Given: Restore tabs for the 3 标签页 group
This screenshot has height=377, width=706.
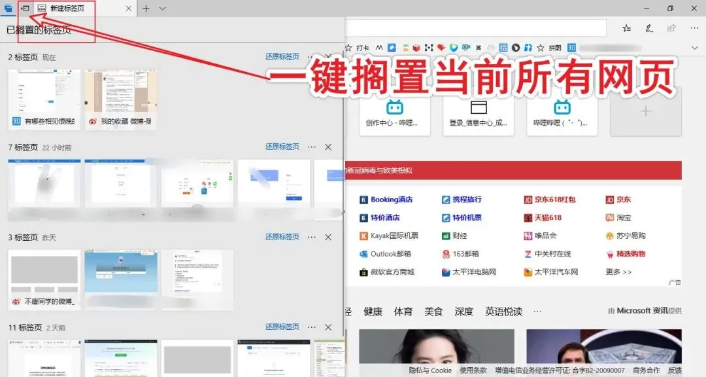Looking at the screenshot, I should tap(282, 237).
